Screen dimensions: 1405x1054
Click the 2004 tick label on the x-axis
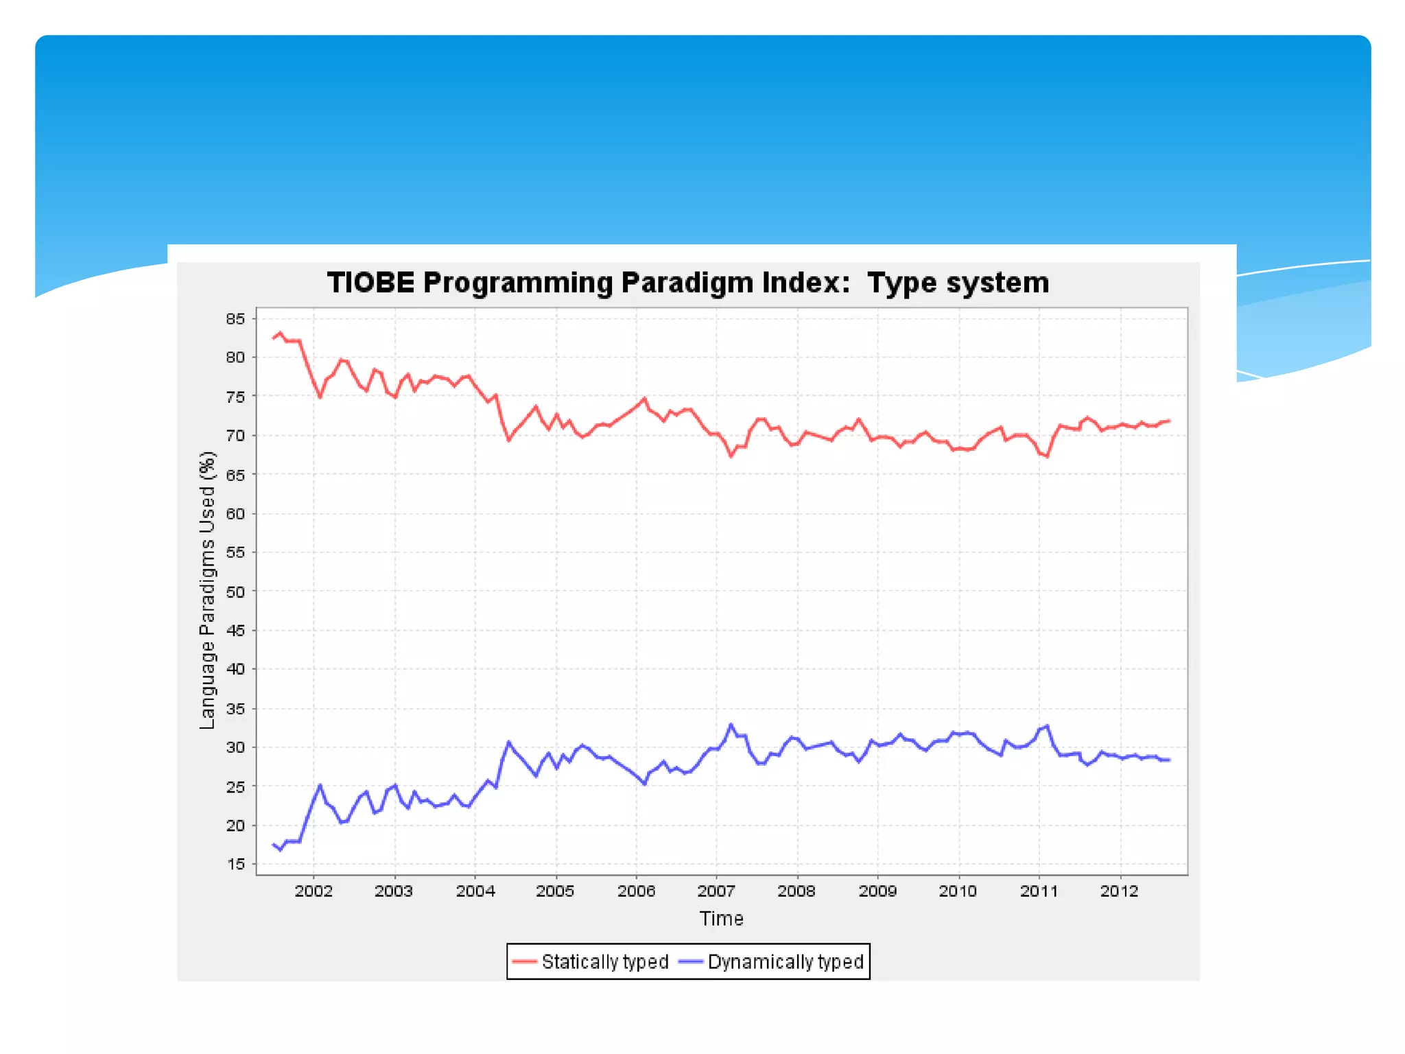coord(475,891)
